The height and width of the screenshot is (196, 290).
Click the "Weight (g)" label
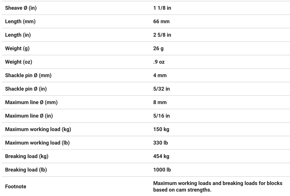point(17,48)
